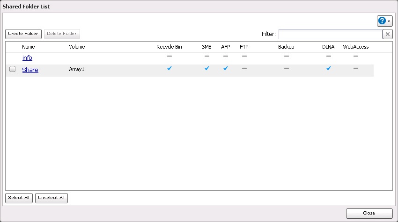Sort by the Volume column header
The image size is (398, 222).
click(77, 47)
